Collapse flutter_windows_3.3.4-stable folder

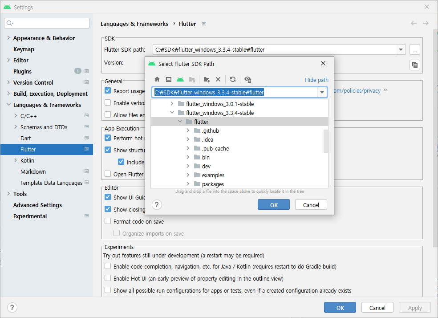click(172, 113)
